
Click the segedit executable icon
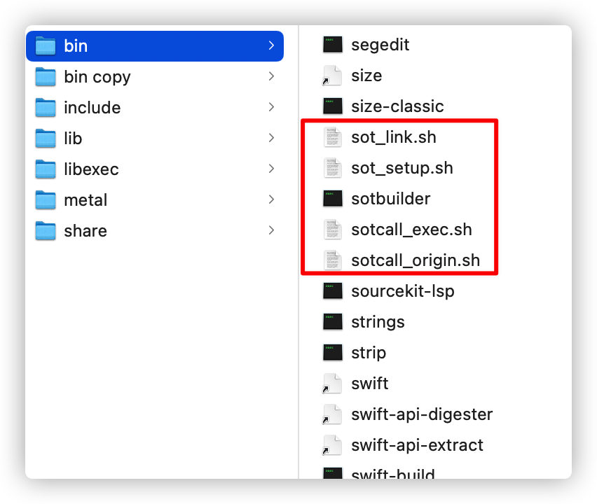(332, 45)
